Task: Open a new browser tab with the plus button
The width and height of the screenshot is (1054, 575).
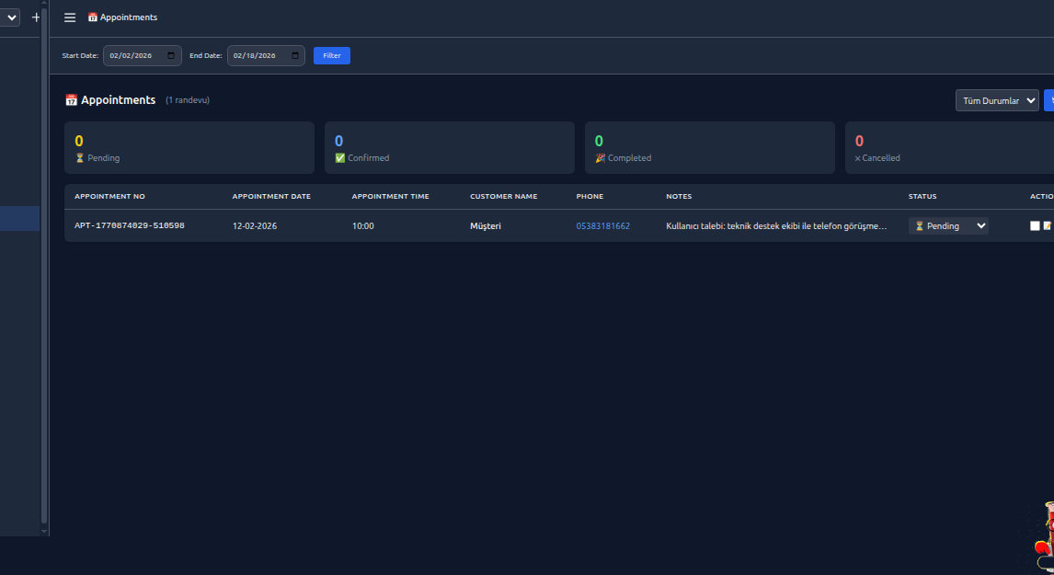Action: point(34,17)
